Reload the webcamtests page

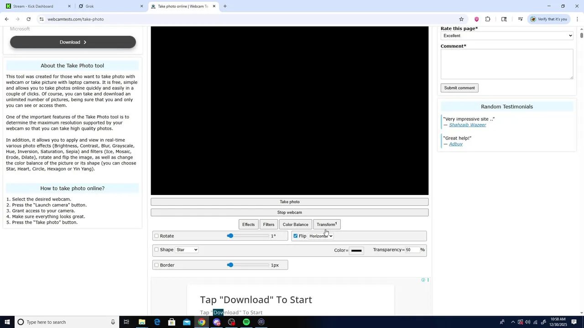[29, 19]
